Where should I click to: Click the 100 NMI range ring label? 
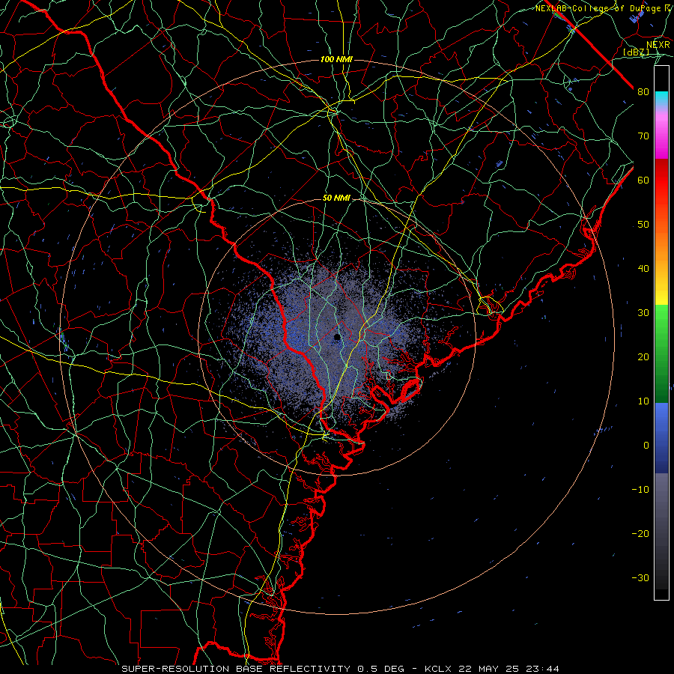tap(336, 59)
